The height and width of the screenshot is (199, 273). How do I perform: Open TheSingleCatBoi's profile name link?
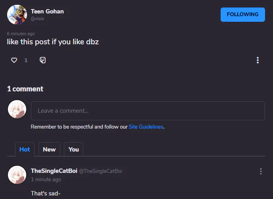point(54,171)
